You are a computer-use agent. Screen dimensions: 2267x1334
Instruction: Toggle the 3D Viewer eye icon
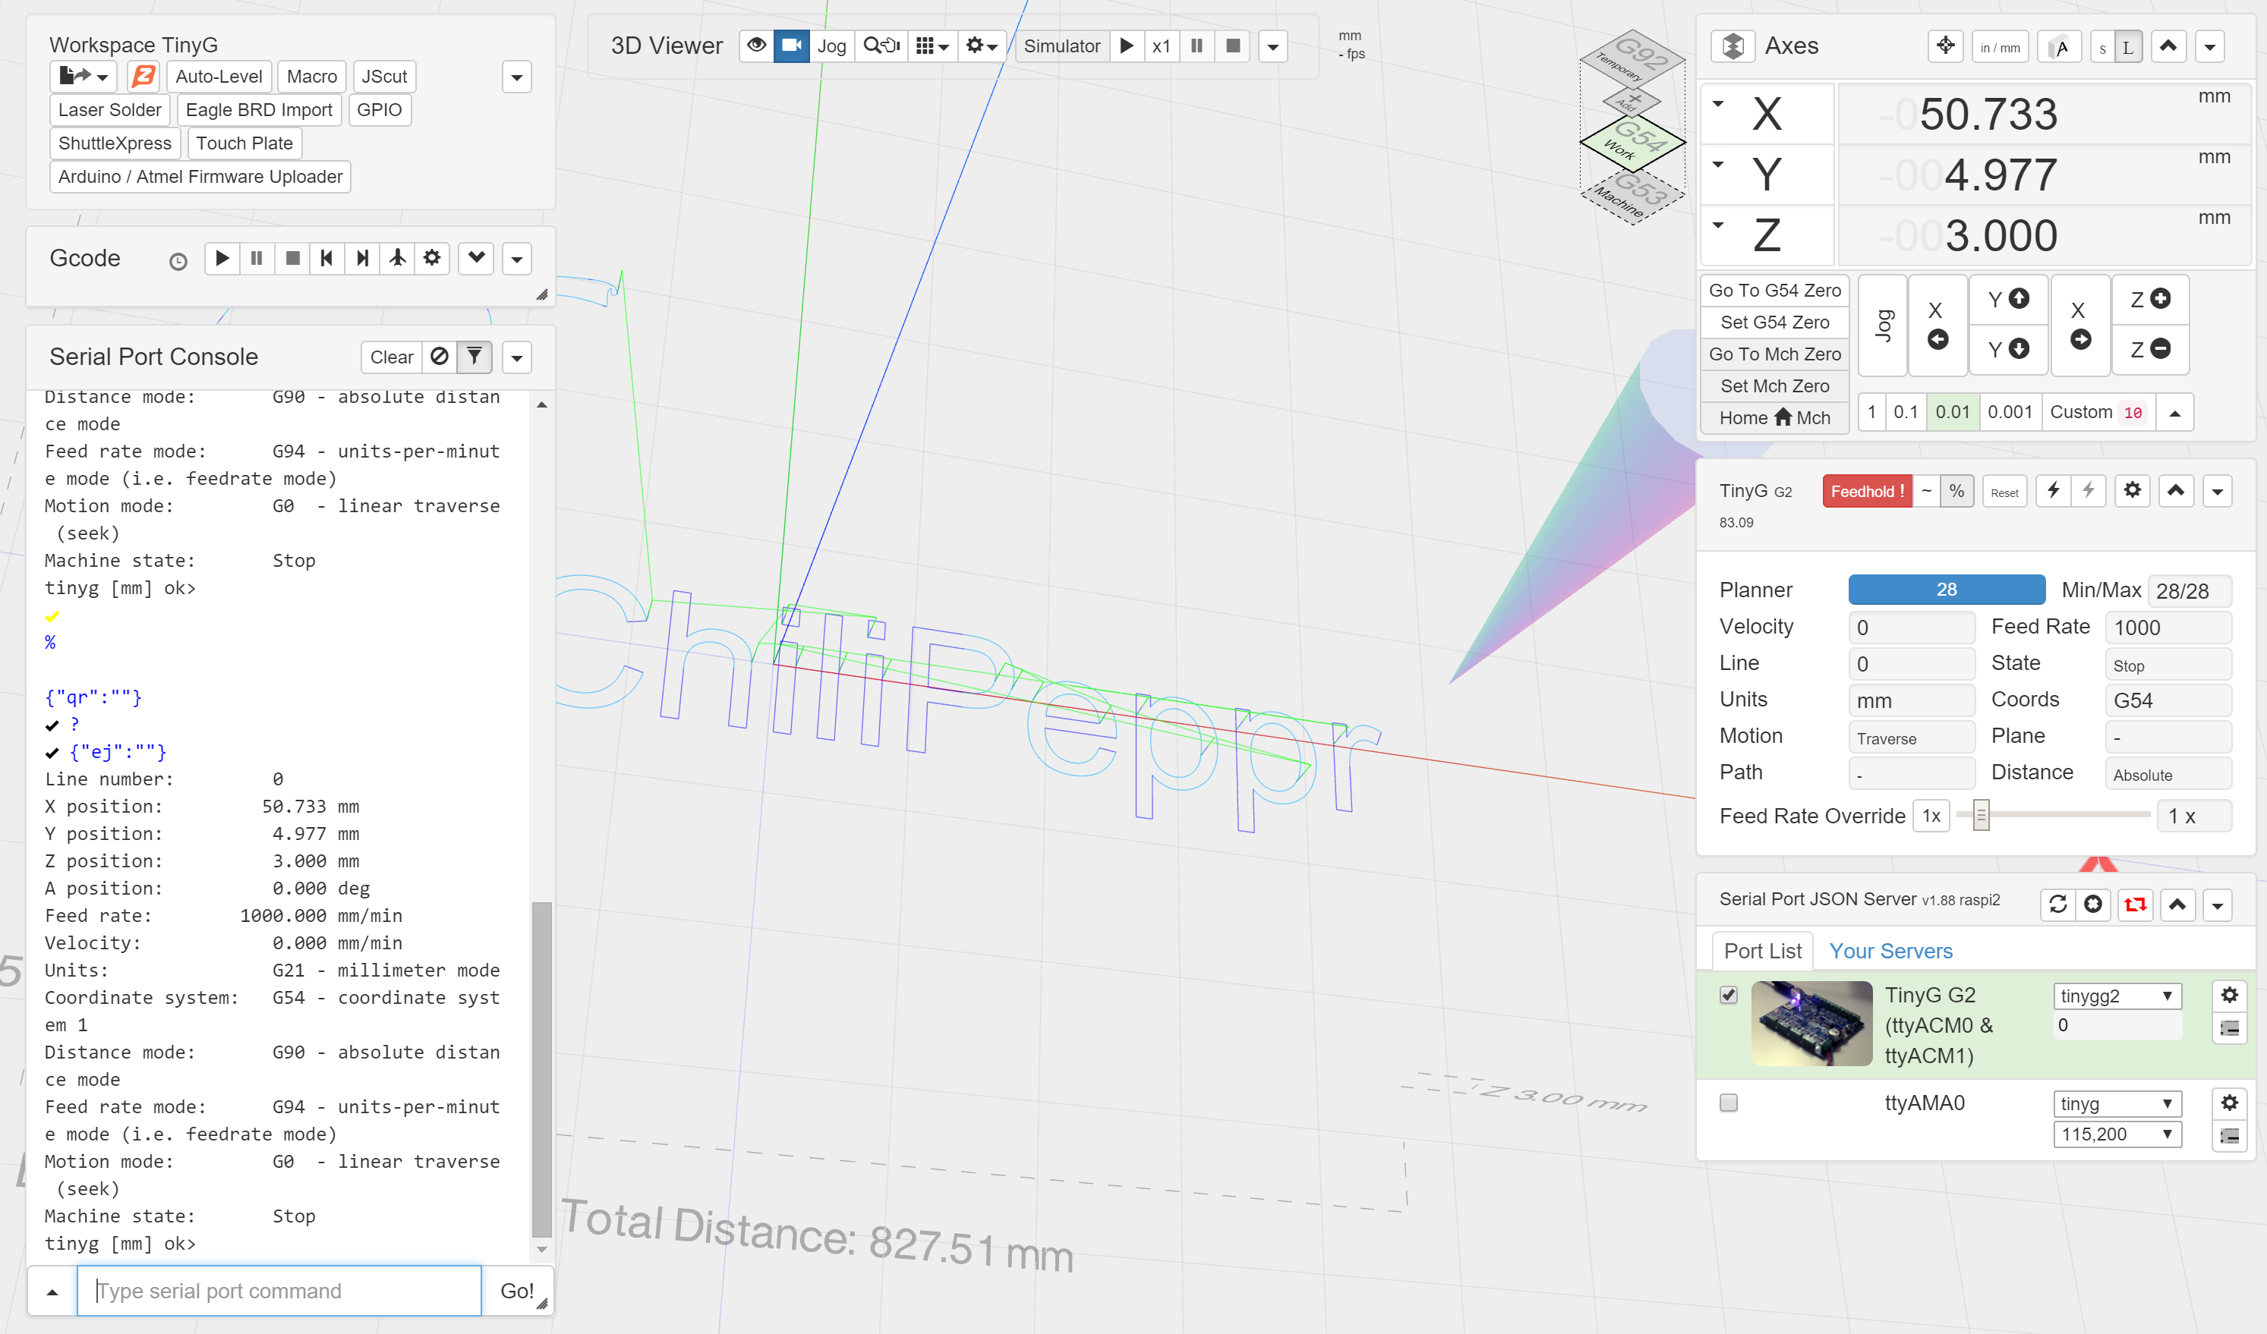(x=757, y=46)
